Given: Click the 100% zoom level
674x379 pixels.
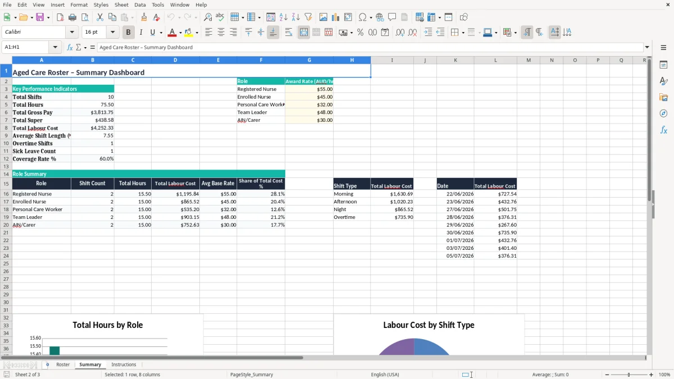Looking at the screenshot, I should tap(664, 375).
